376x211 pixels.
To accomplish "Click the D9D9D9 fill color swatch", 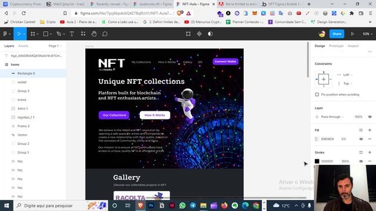I will pos(317,139).
